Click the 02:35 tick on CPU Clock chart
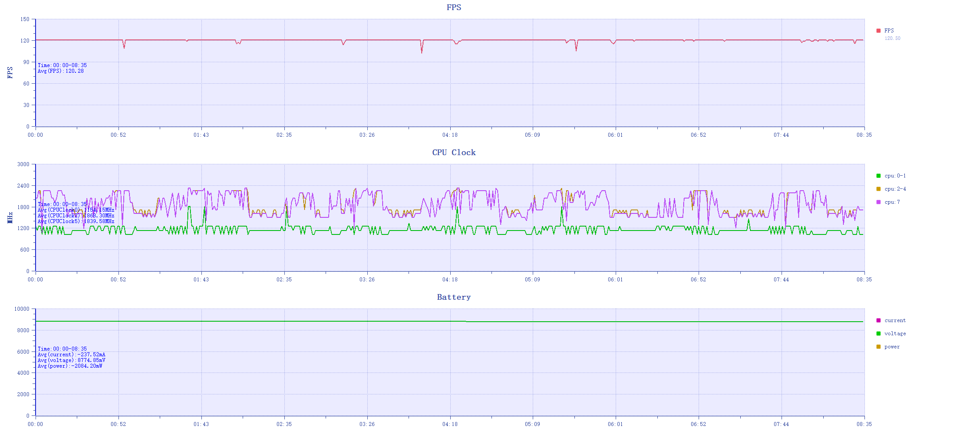954x440 pixels. 284,280
